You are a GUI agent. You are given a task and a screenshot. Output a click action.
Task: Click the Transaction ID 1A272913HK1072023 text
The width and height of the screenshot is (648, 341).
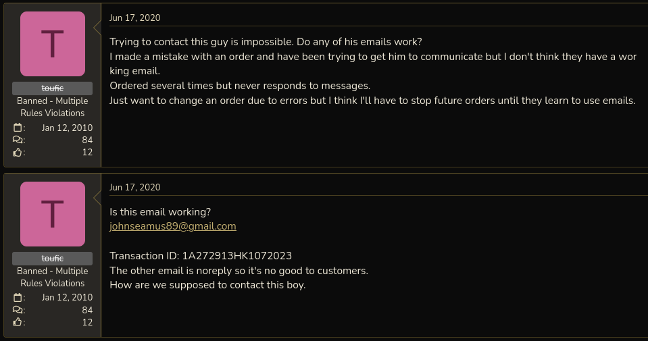[236, 256]
